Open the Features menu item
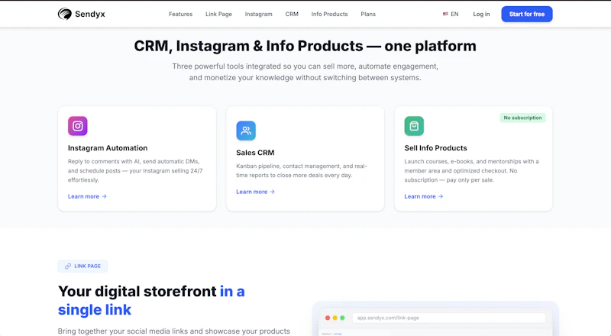Viewport: 611px width, 336px height. tap(180, 14)
